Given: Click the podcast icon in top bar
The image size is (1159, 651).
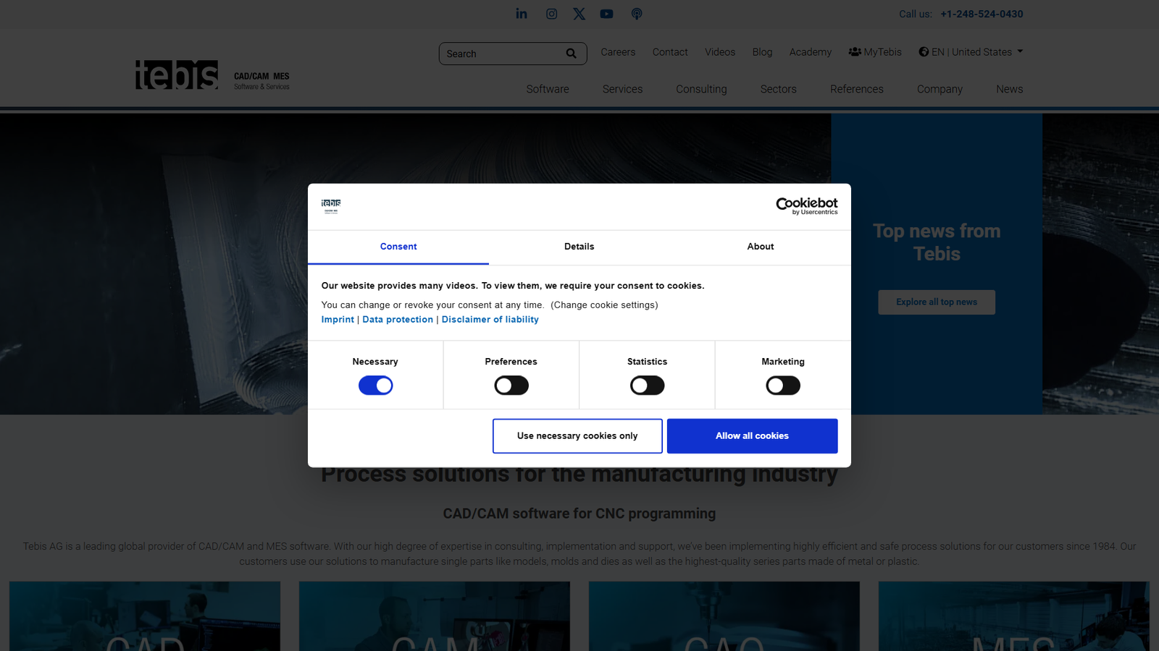Looking at the screenshot, I should point(636,14).
